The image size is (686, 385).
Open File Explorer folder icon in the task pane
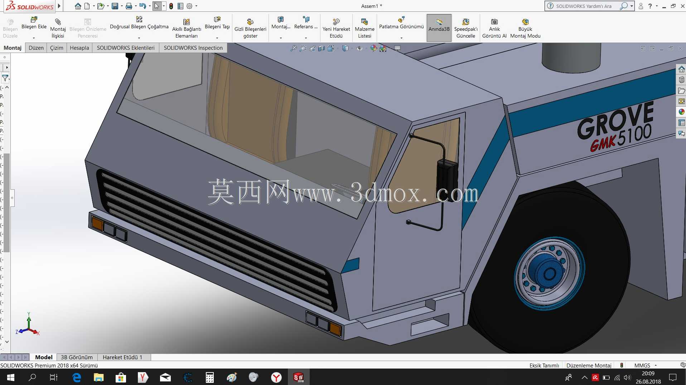click(x=681, y=91)
